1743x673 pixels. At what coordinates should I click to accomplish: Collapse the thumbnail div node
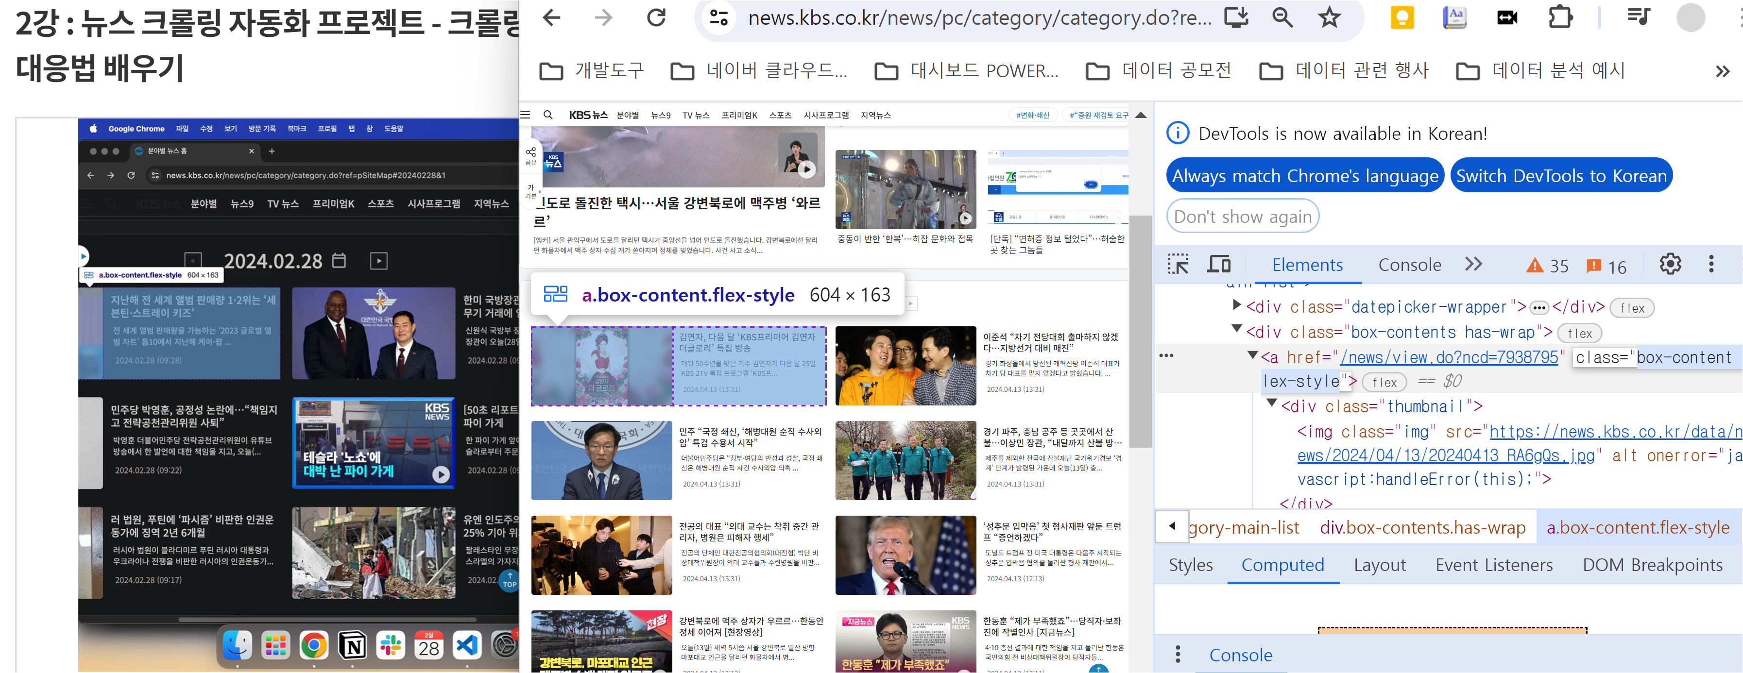pyautogui.click(x=1272, y=404)
